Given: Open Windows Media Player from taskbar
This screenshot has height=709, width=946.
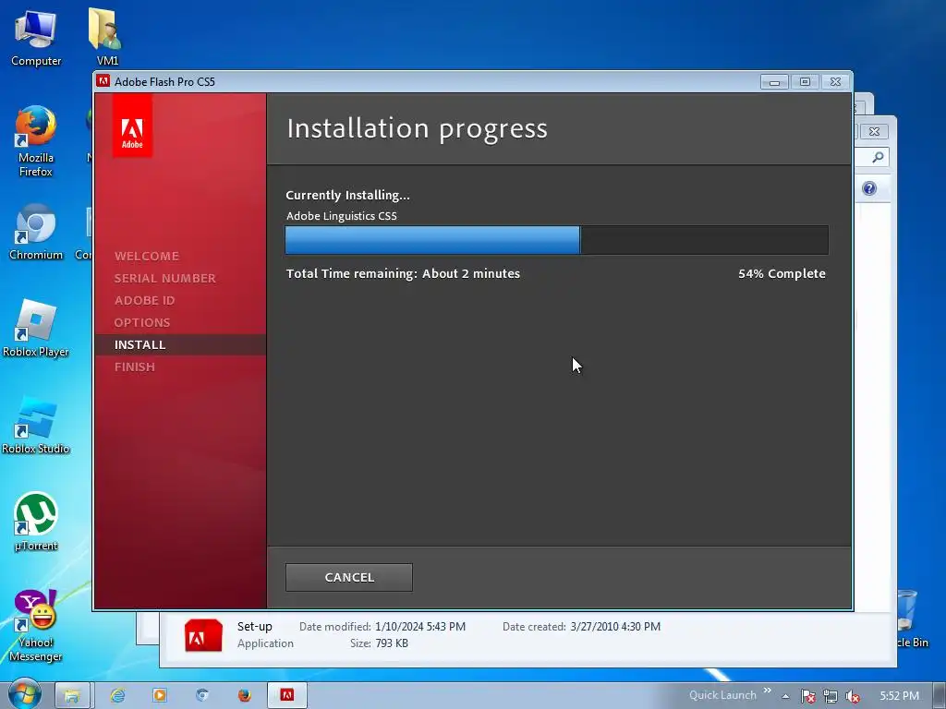Looking at the screenshot, I should [x=160, y=695].
